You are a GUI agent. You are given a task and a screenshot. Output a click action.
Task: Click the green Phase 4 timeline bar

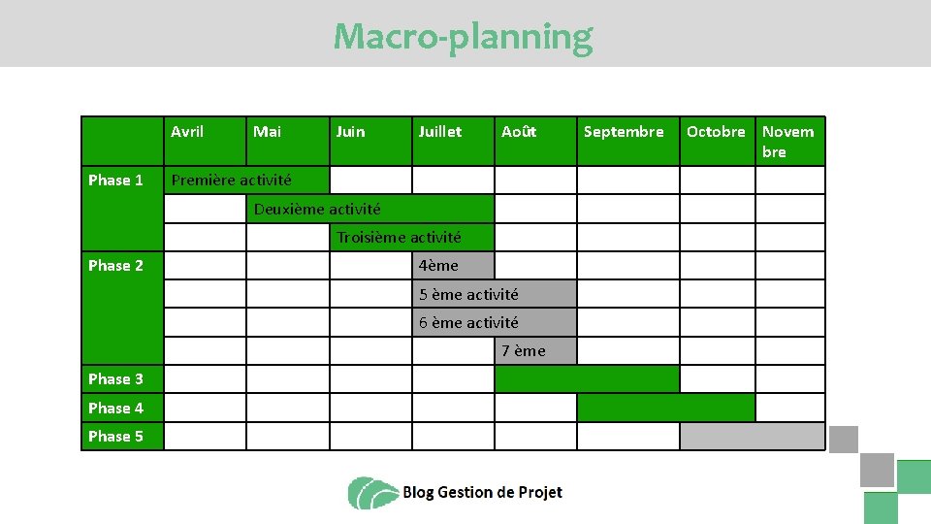click(665, 408)
